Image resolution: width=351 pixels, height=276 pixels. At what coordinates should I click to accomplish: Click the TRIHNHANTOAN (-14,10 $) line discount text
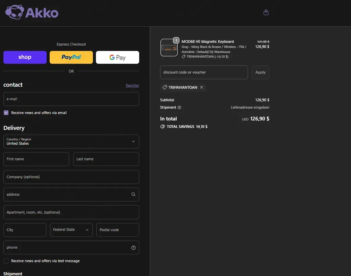point(207,57)
